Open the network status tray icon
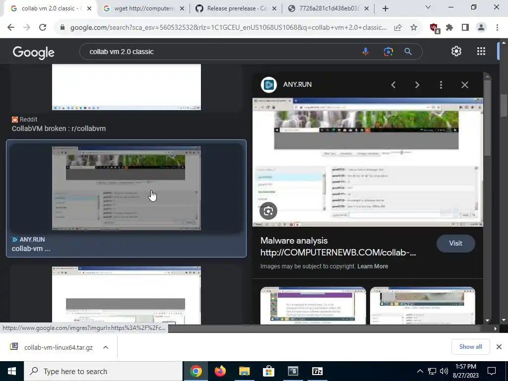Image resolution: width=508 pixels, height=381 pixels. coord(432,371)
